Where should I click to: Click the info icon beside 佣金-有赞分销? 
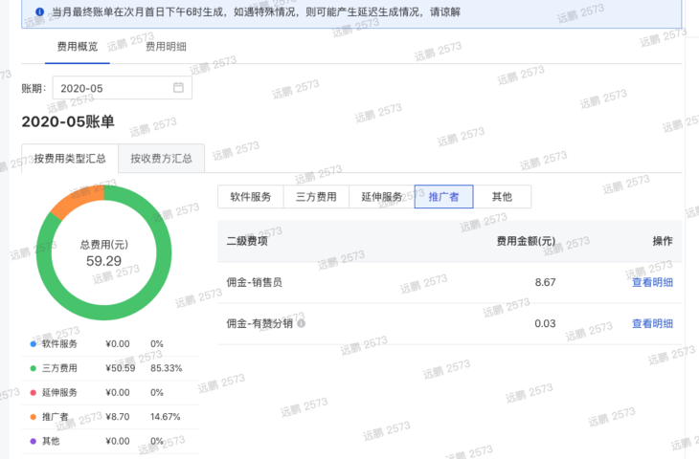pos(302,323)
